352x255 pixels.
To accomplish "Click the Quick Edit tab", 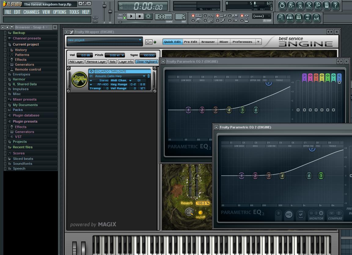I will [x=172, y=42].
